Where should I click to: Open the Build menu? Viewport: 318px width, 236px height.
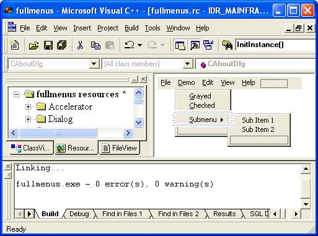131,28
